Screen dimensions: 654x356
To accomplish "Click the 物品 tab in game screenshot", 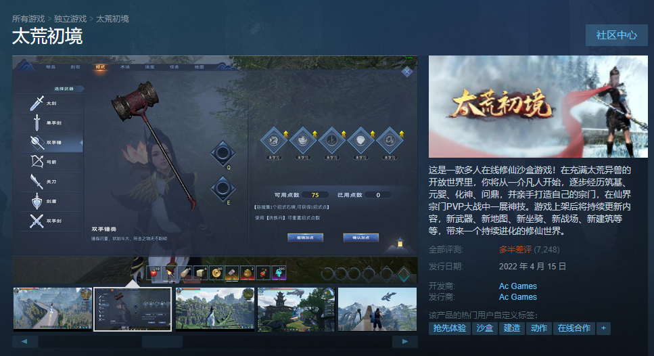I will [51, 67].
